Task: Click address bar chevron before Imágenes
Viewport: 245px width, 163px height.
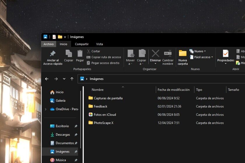Action: [87, 79]
